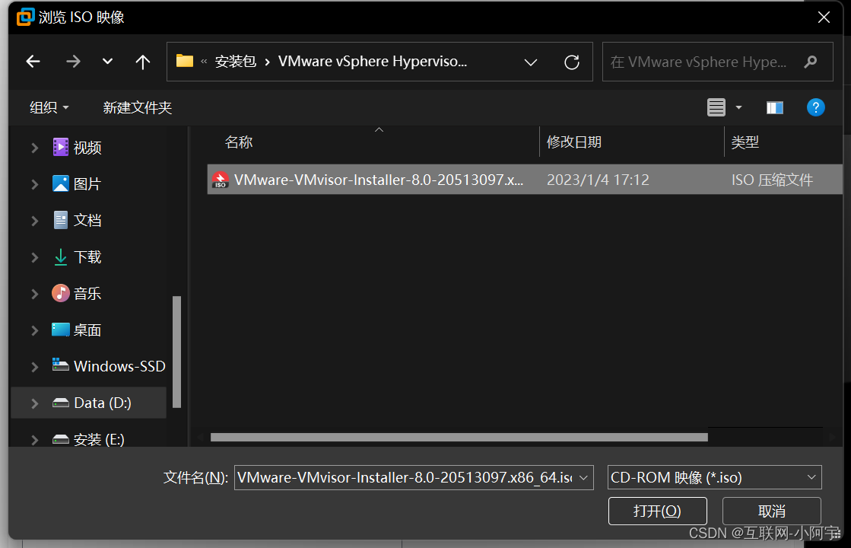Change view using the view icon
Screen dimensions: 851x548
coord(716,107)
